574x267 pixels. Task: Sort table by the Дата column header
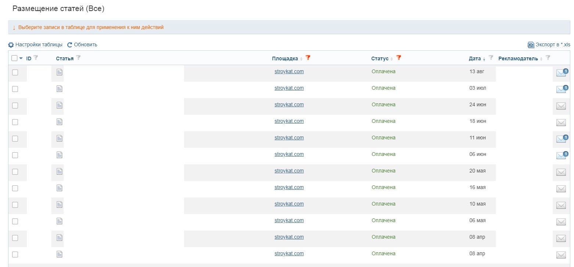pos(475,58)
